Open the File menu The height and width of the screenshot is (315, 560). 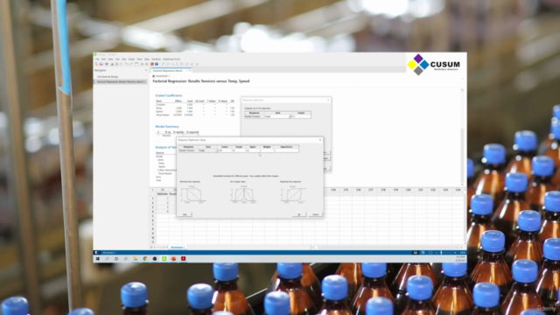click(97, 59)
